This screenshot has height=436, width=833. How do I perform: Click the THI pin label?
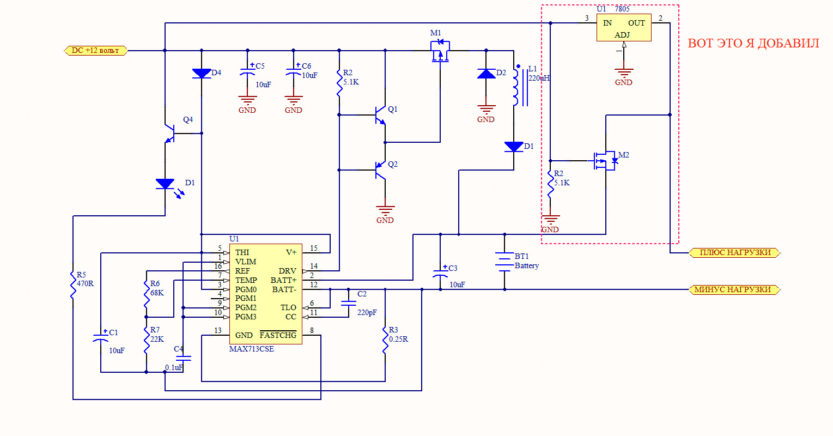(x=242, y=252)
